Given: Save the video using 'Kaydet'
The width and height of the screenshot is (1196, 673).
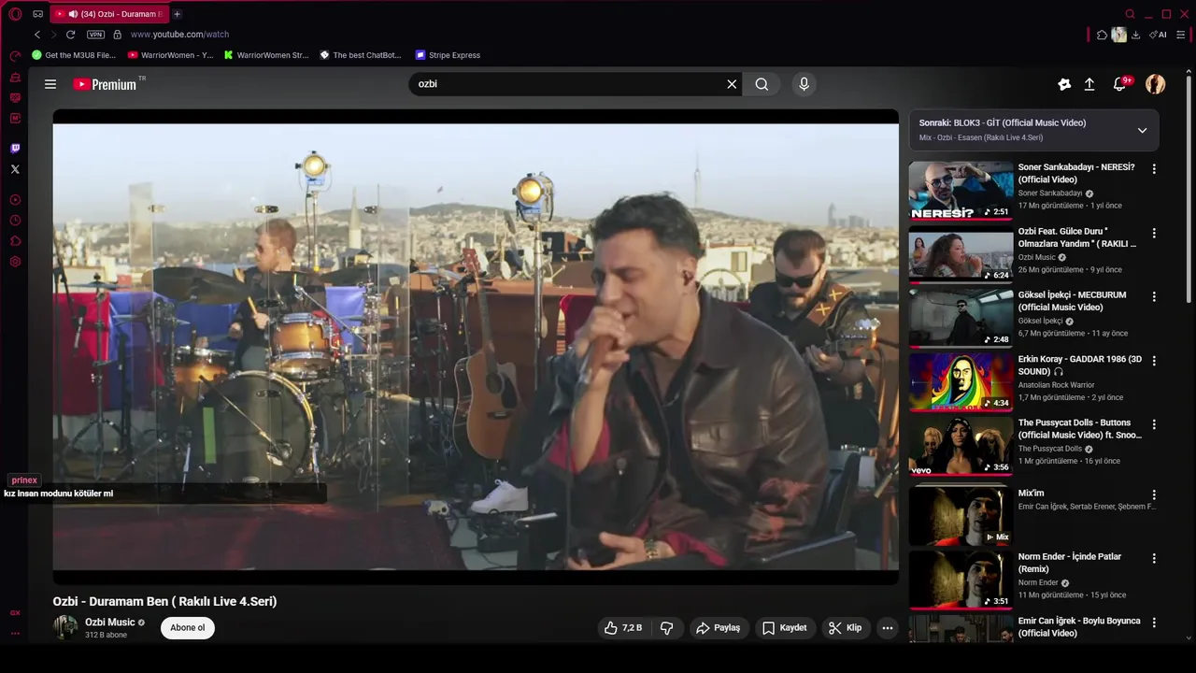Looking at the screenshot, I should click(x=784, y=628).
